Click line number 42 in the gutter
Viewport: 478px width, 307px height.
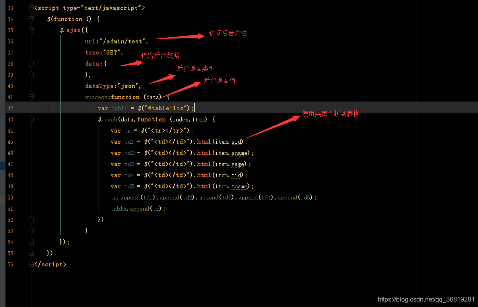point(10,108)
